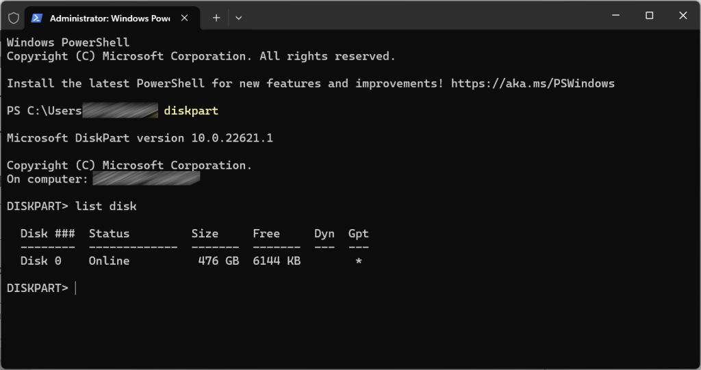701x370 pixels.
Task: Click the "6144 KB" free space value
Action: (277, 261)
